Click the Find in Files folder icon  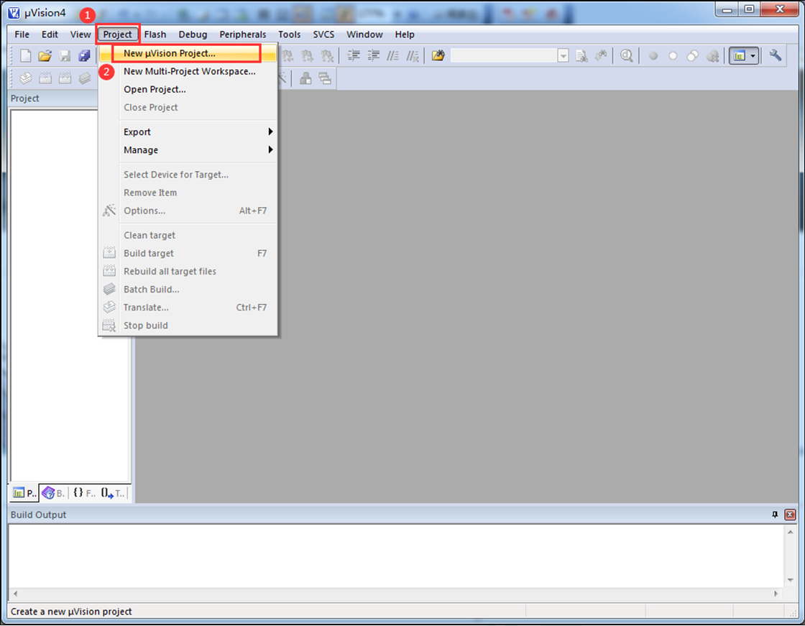(438, 55)
